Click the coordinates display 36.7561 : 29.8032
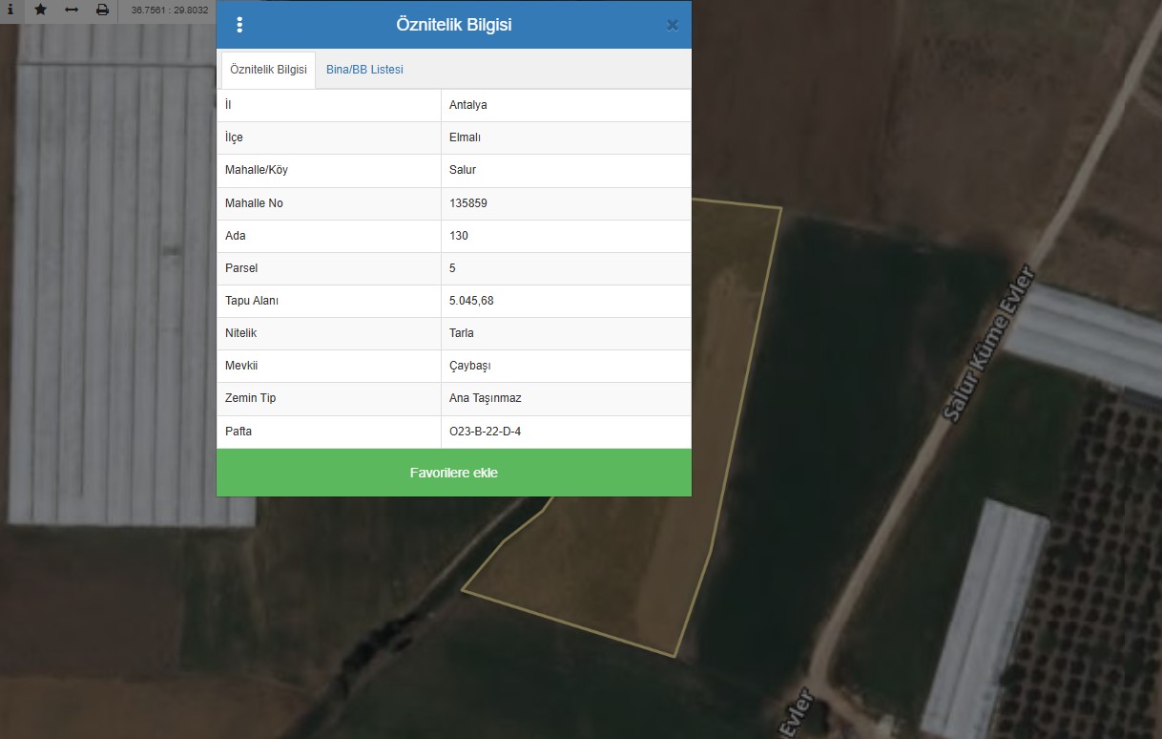This screenshot has height=739, width=1162. (x=170, y=10)
